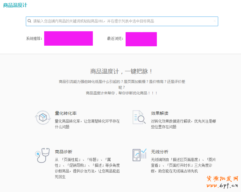241x192 pixels.
Task: Click the 效果解读 heading
Action: (160, 113)
